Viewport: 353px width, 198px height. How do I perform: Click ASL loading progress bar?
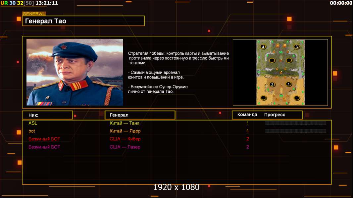(x=295, y=123)
